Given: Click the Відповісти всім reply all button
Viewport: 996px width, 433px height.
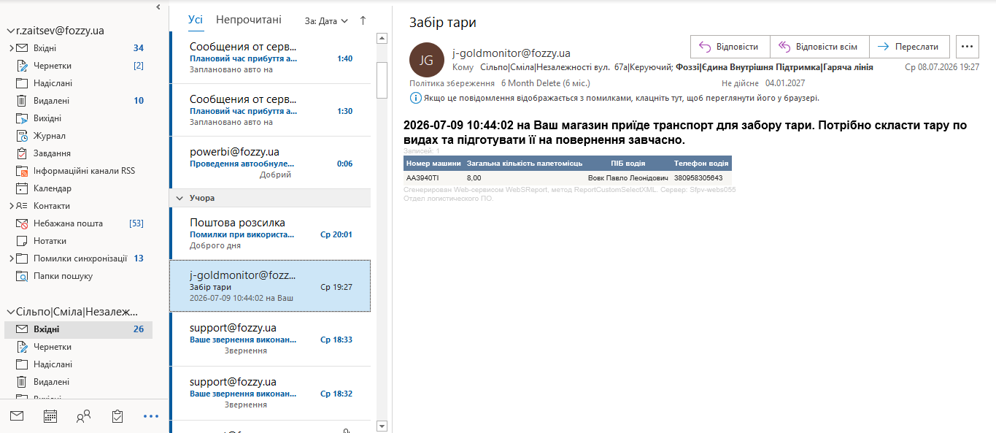Looking at the screenshot, I should tap(819, 47).
